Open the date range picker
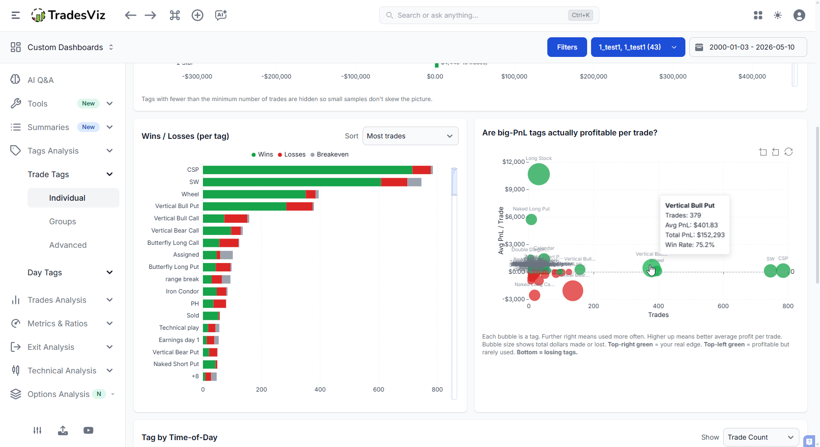This screenshot has width=820, height=447. (x=748, y=47)
